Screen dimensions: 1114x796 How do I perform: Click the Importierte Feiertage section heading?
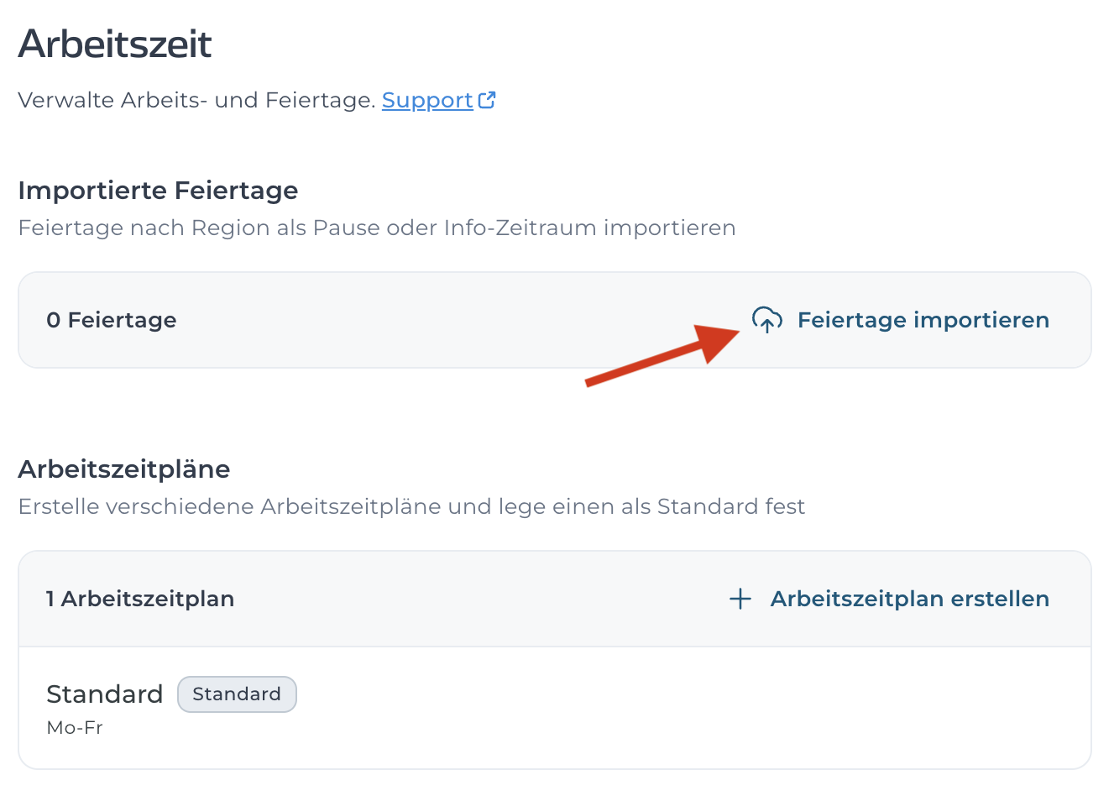coord(158,191)
